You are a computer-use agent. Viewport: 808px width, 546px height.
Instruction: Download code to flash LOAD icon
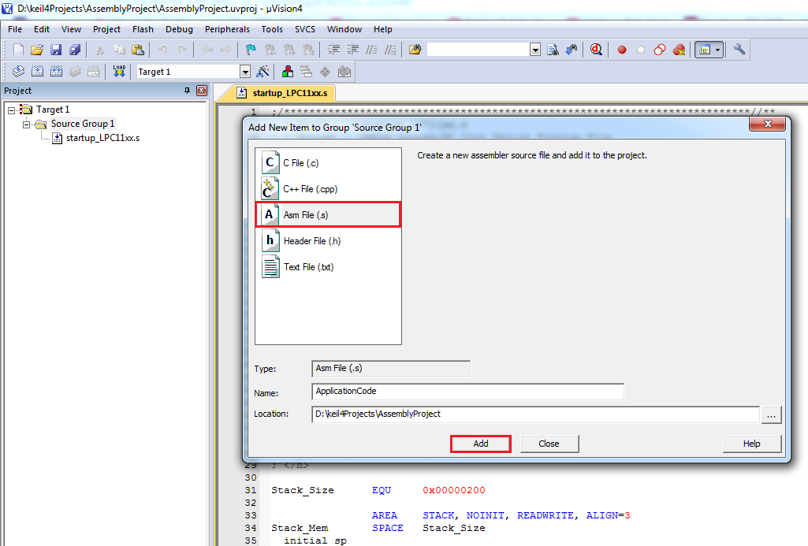click(x=119, y=72)
